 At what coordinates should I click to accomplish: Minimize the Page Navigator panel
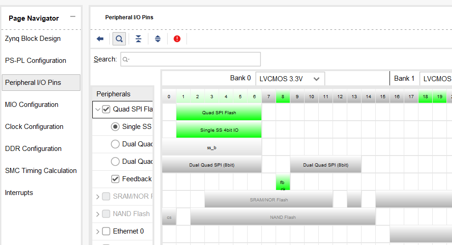73,17
